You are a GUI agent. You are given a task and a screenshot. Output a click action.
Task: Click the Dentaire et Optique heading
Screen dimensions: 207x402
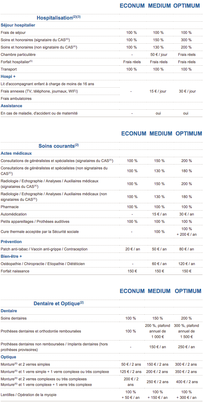click(x=59, y=303)
